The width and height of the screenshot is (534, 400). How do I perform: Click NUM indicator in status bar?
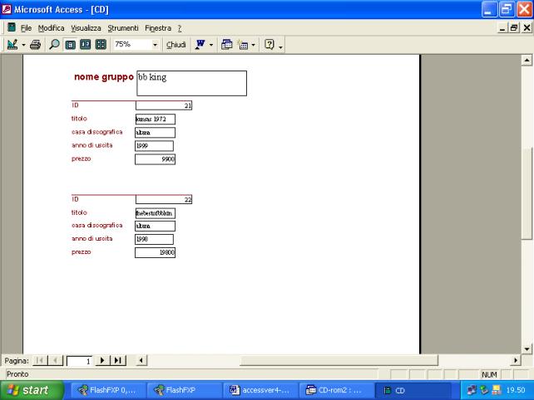(489, 374)
